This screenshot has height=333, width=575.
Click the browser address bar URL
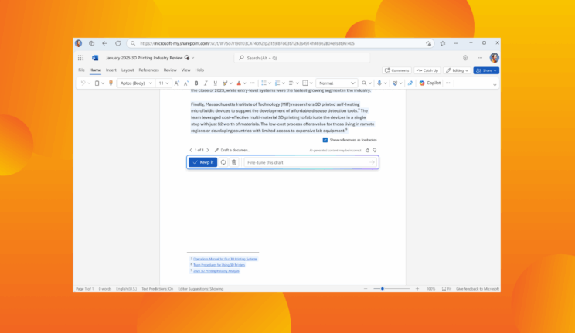click(x=247, y=43)
